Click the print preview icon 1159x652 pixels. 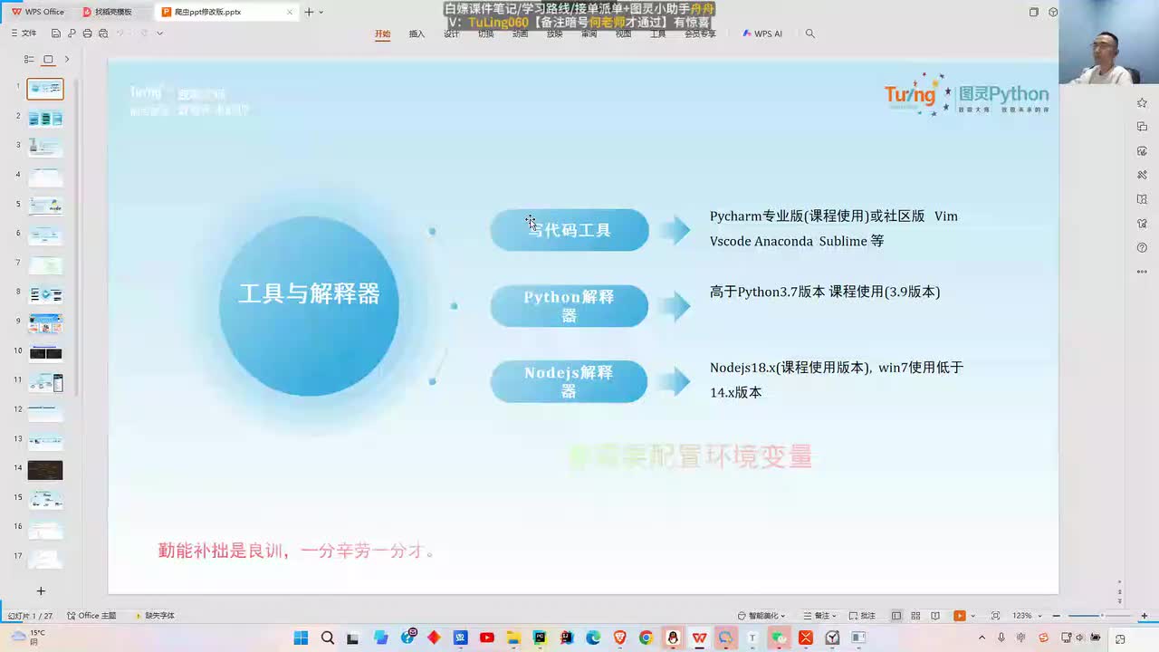pos(102,34)
